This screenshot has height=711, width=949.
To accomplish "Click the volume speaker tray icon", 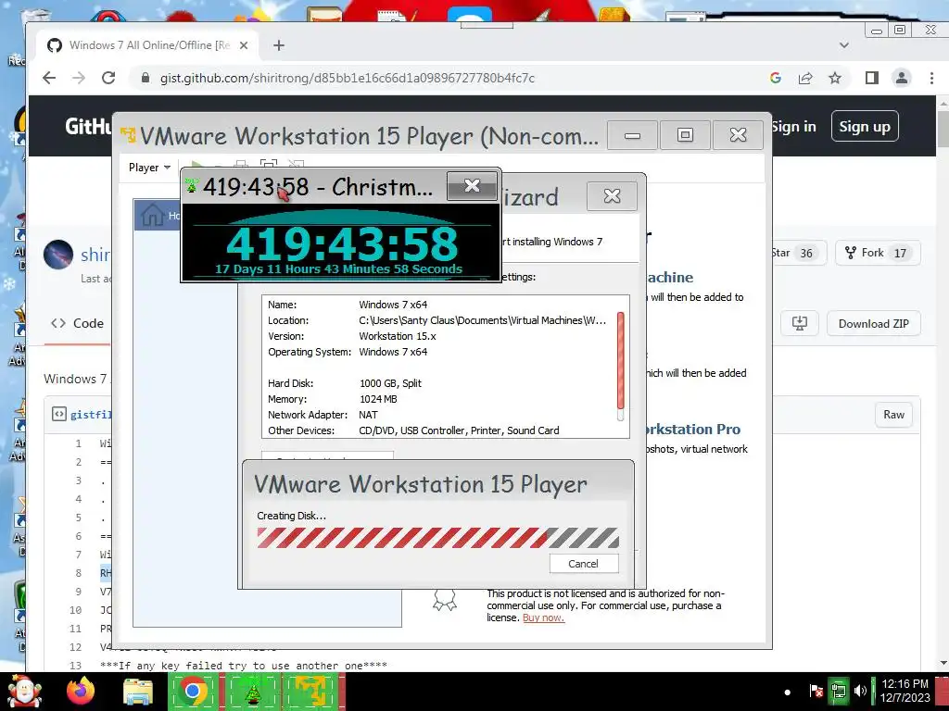I will (x=860, y=691).
